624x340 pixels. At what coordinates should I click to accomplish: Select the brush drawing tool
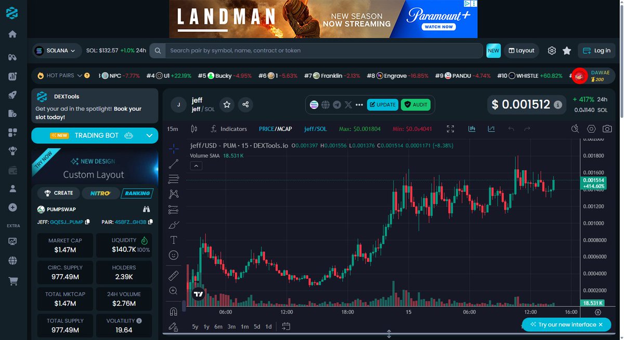click(174, 225)
